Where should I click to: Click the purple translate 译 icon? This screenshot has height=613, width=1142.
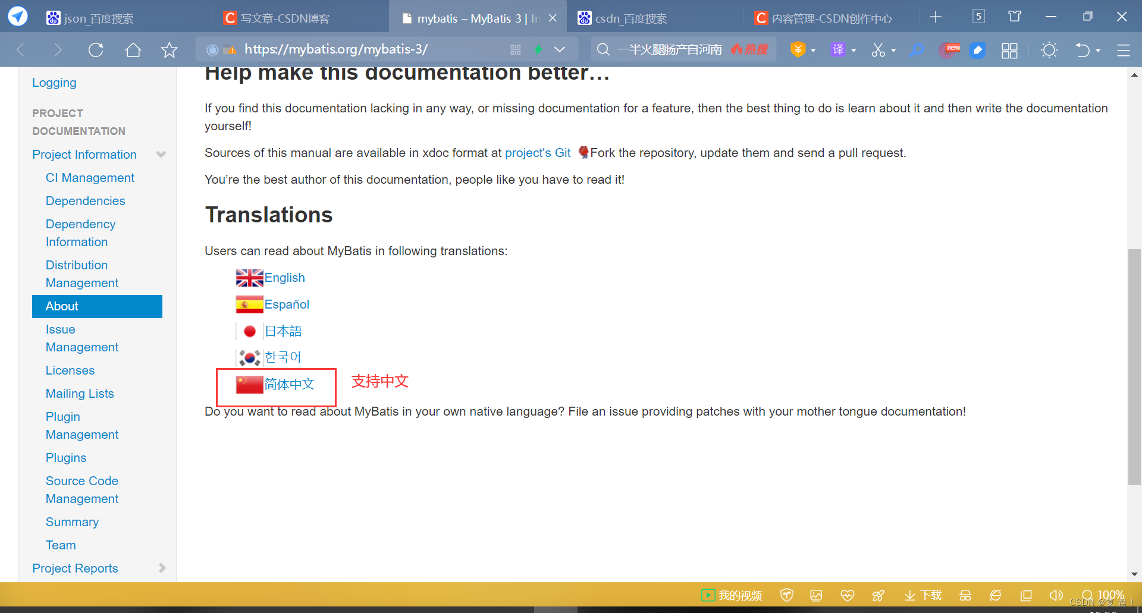838,50
